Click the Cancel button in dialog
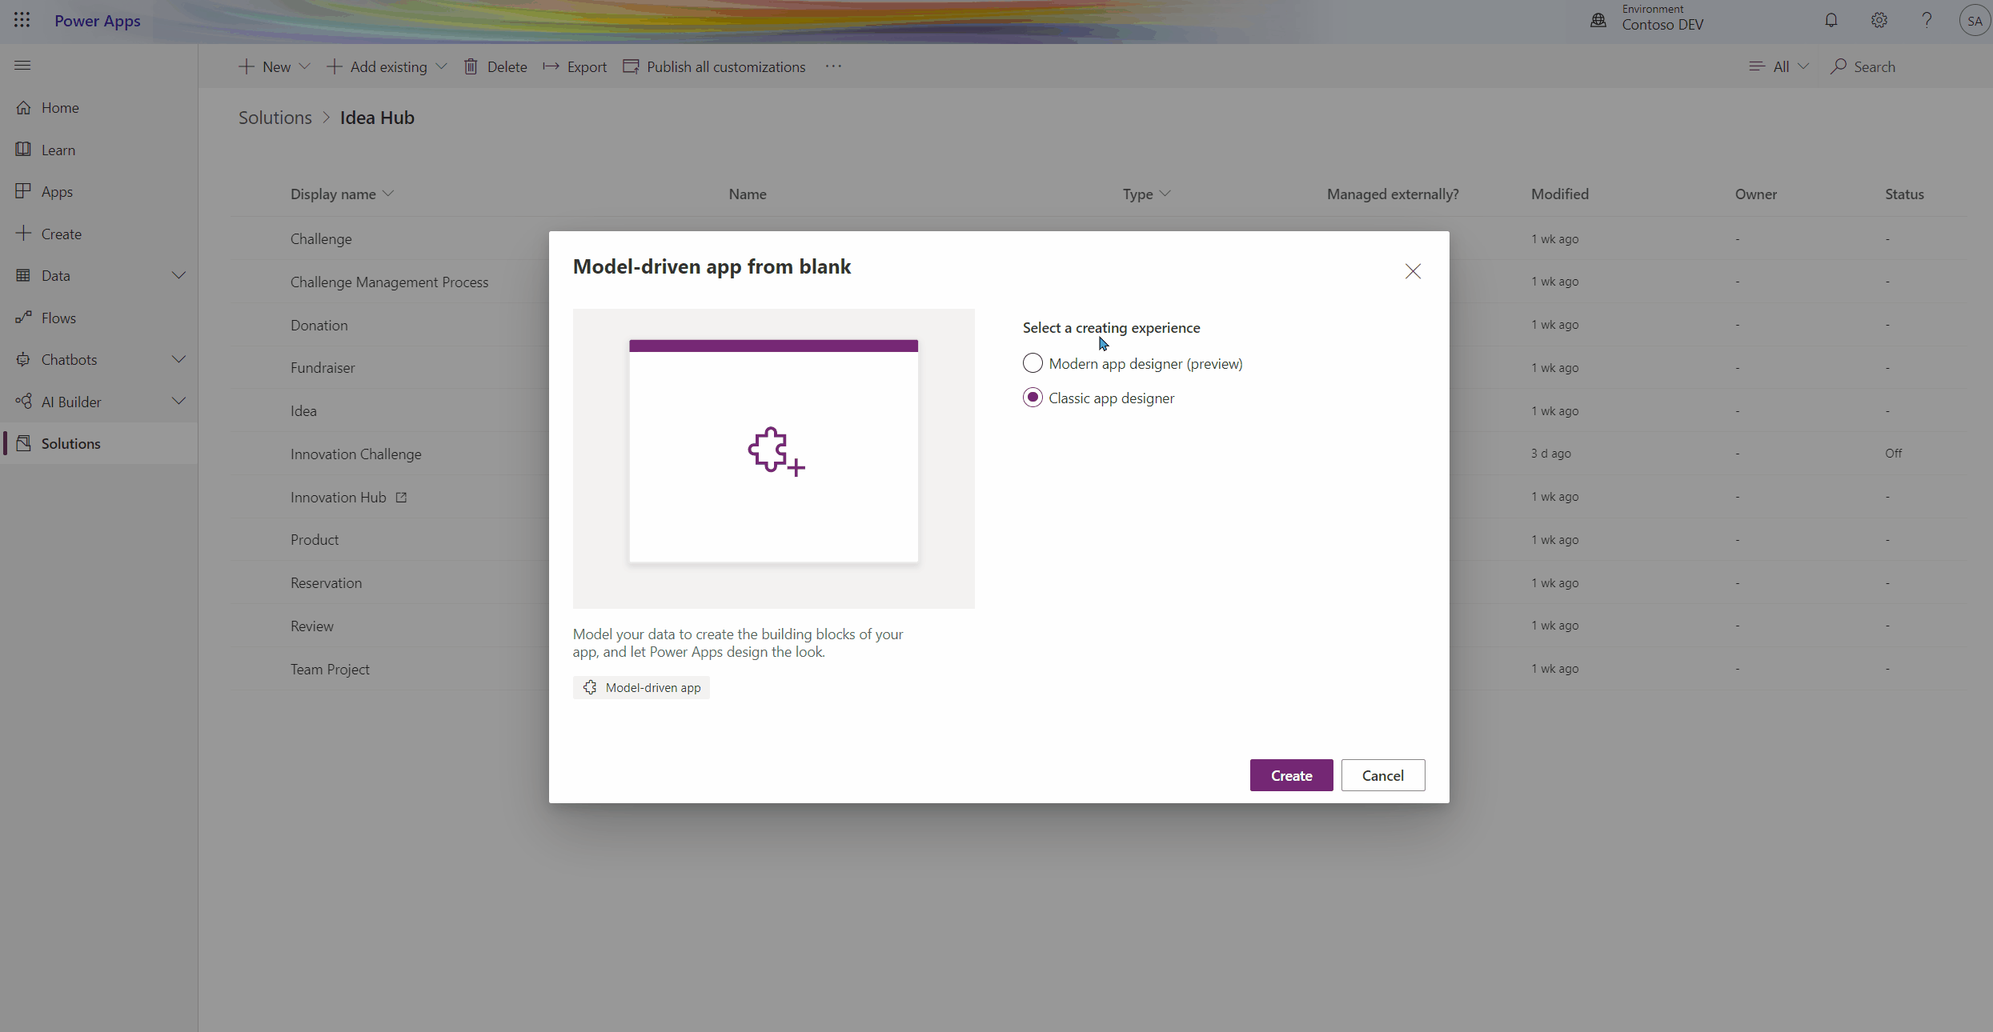The height and width of the screenshot is (1032, 1993). (1382, 775)
